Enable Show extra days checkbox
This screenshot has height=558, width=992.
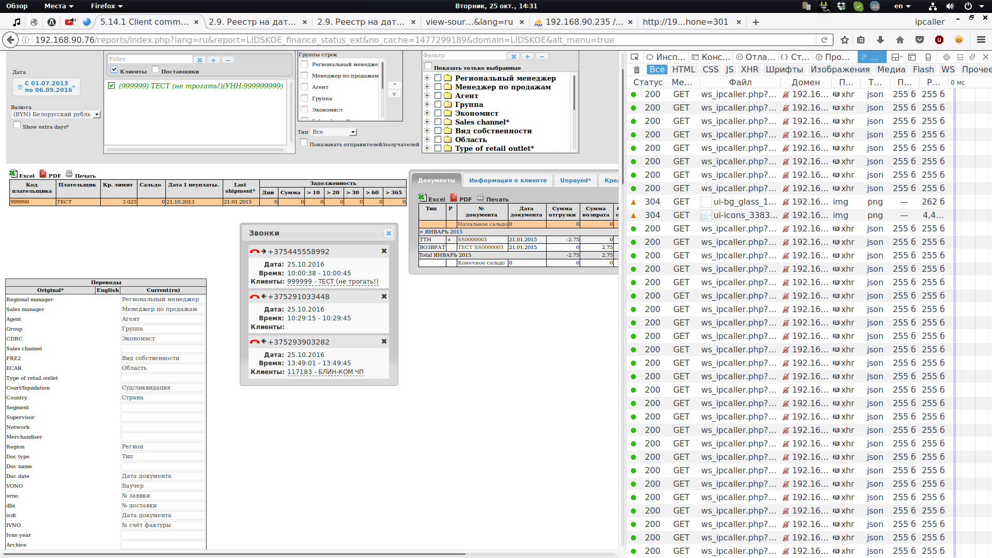pos(17,125)
